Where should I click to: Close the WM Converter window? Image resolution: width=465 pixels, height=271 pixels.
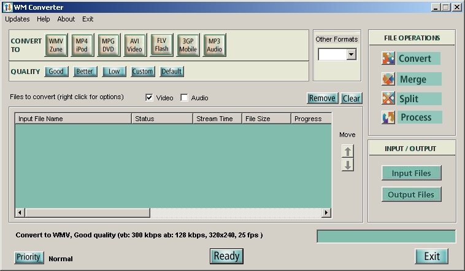coord(456,7)
